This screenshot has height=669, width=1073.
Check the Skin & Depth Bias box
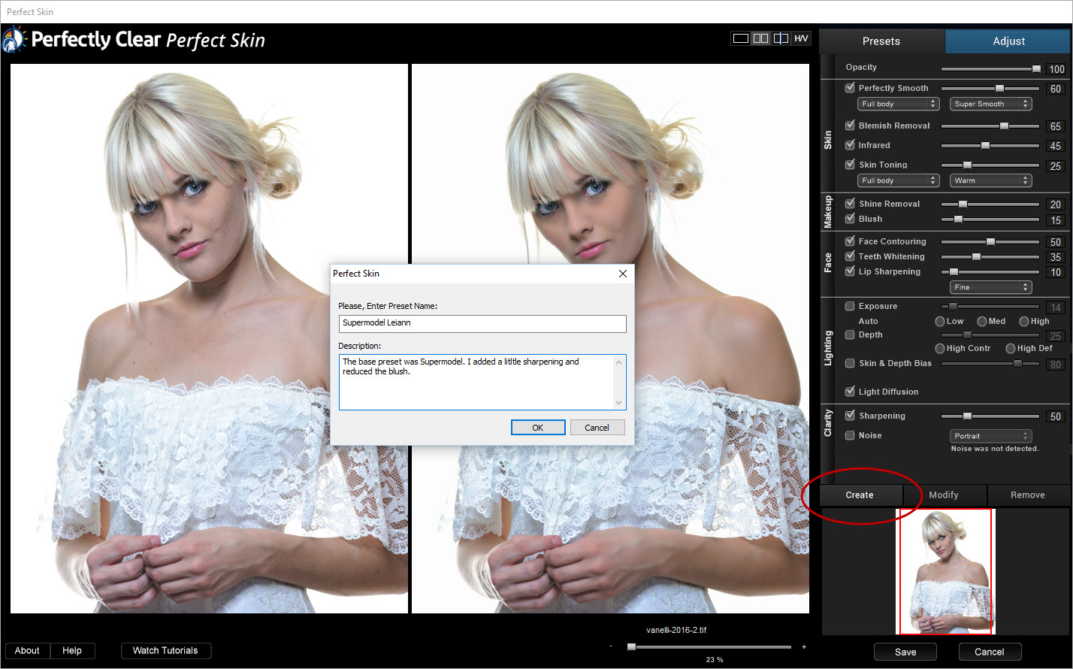pyautogui.click(x=850, y=363)
